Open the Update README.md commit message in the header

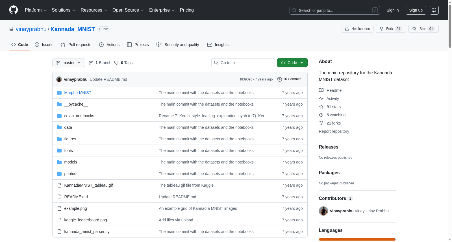coord(108,79)
